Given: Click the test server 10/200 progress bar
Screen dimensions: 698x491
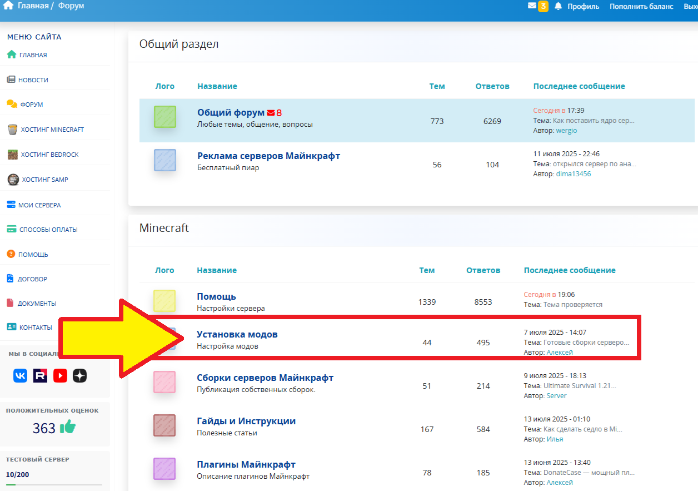Looking at the screenshot, I should click(x=54, y=485).
